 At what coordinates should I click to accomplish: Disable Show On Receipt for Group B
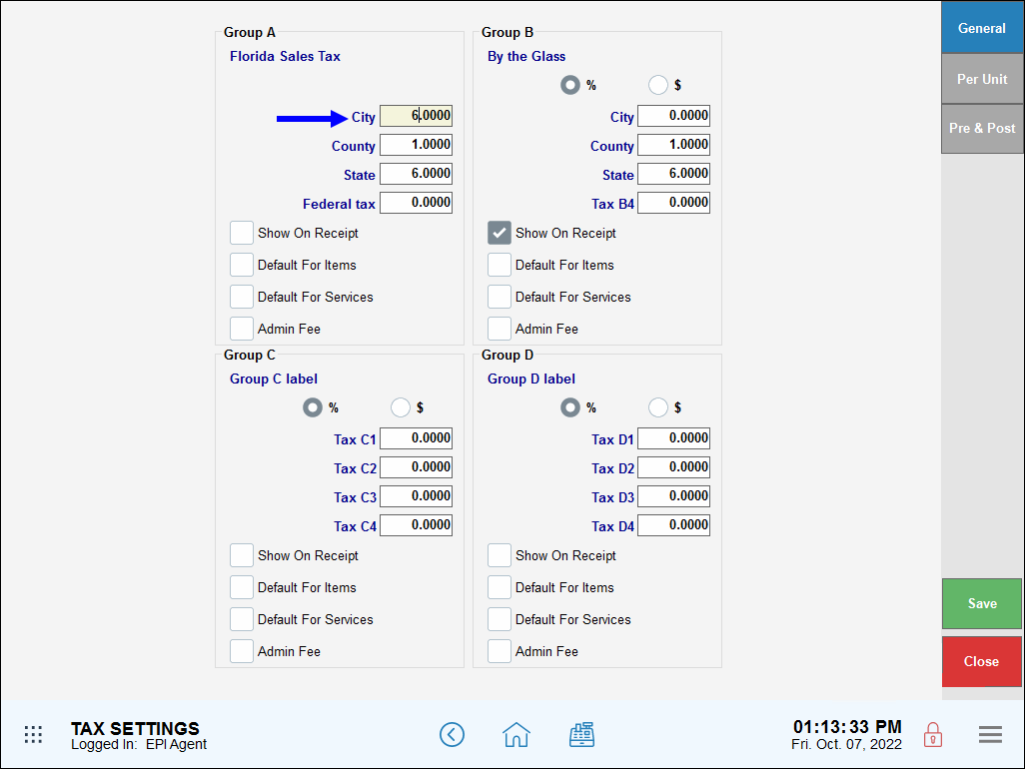tap(500, 232)
